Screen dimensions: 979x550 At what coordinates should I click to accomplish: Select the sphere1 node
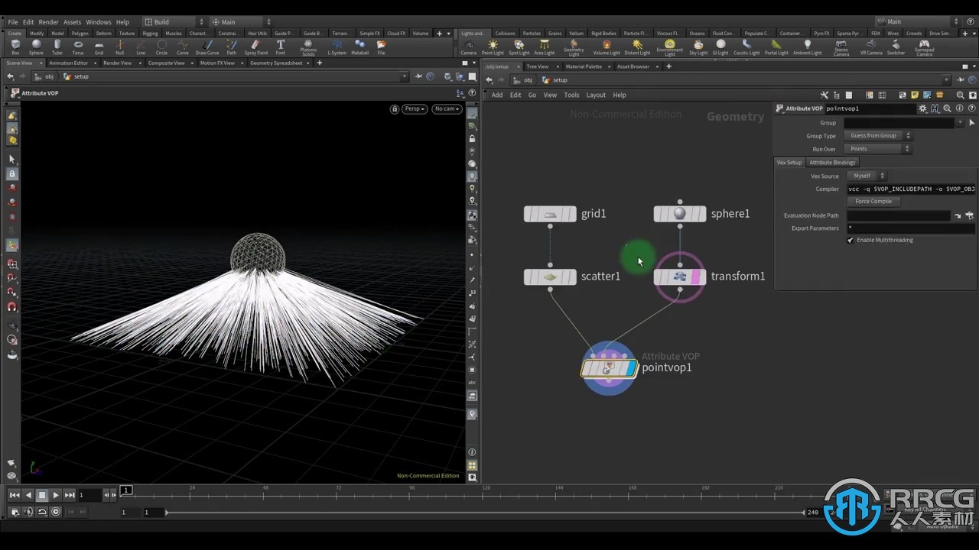[x=680, y=214]
